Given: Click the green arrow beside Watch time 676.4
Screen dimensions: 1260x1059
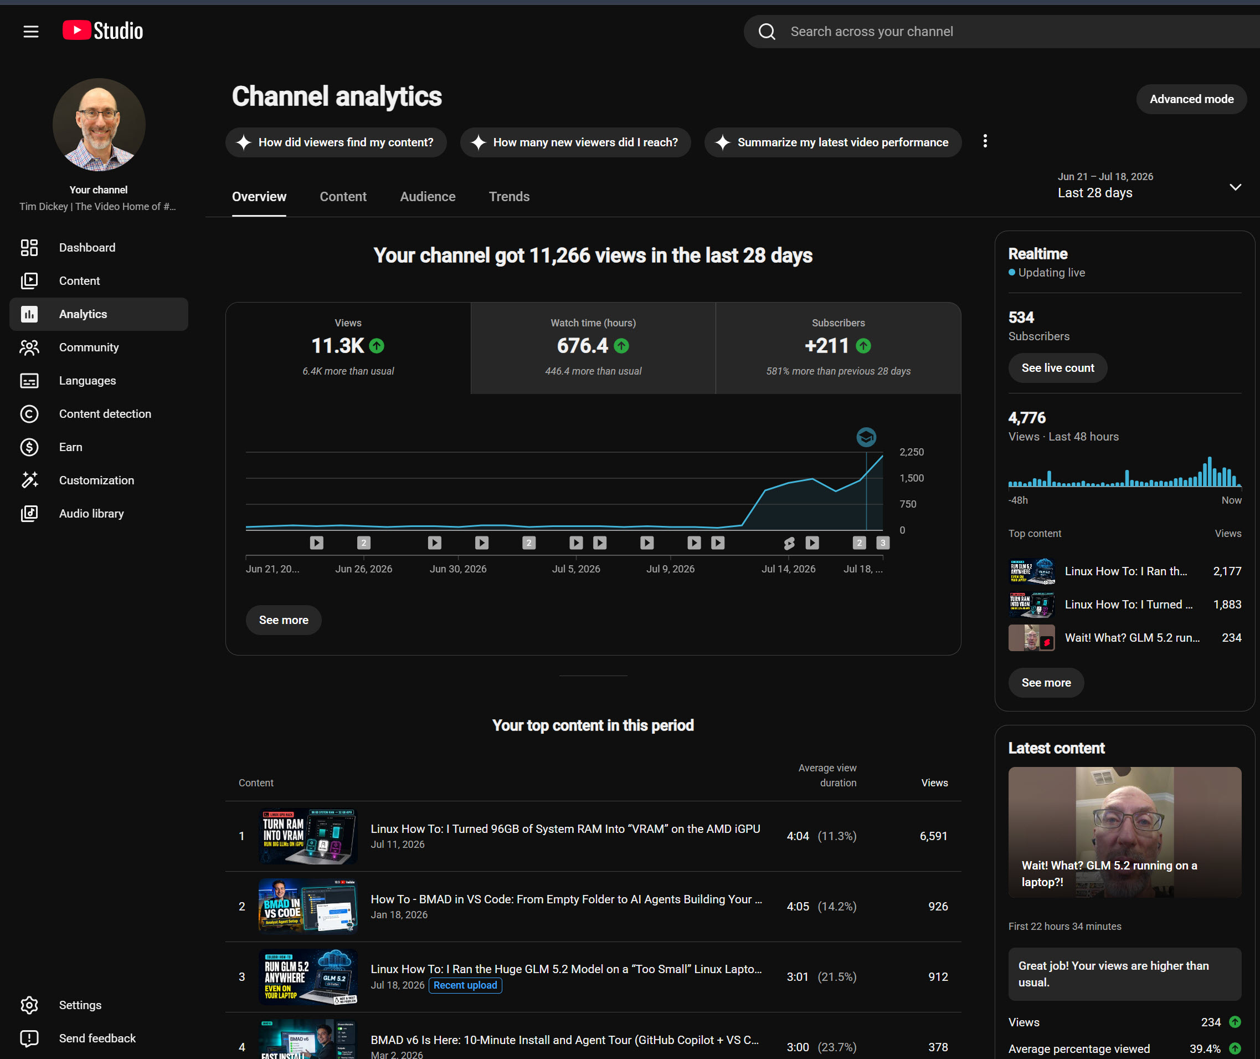Looking at the screenshot, I should point(621,346).
